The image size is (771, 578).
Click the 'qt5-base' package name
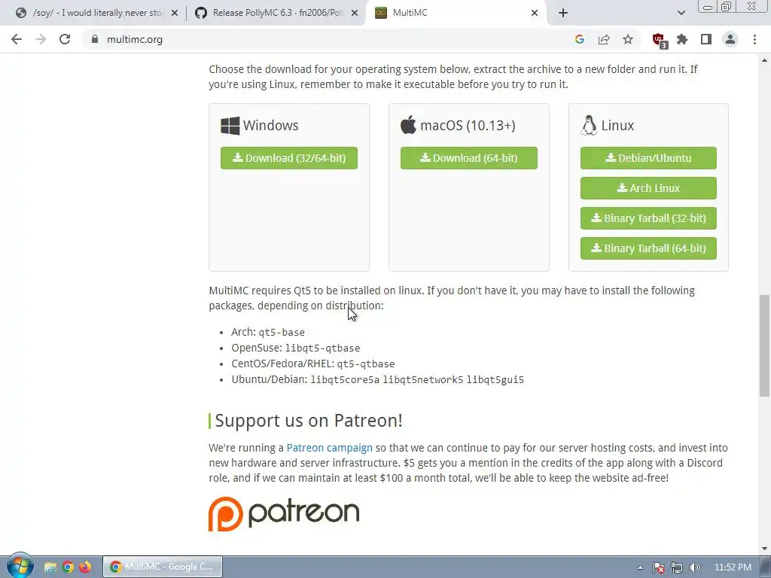click(282, 332)
